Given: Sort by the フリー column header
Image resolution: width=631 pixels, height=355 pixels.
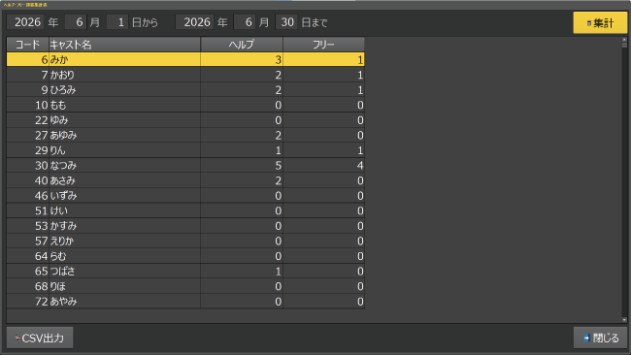Looking at the screenshot, I should 324,45.
